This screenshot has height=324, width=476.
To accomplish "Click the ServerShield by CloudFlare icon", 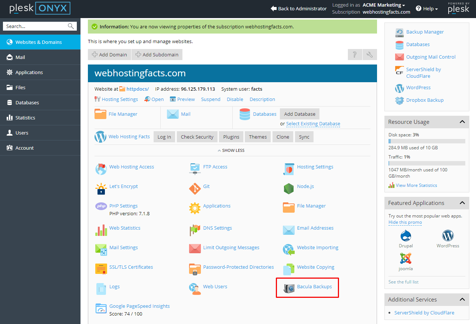I will 400,70.
